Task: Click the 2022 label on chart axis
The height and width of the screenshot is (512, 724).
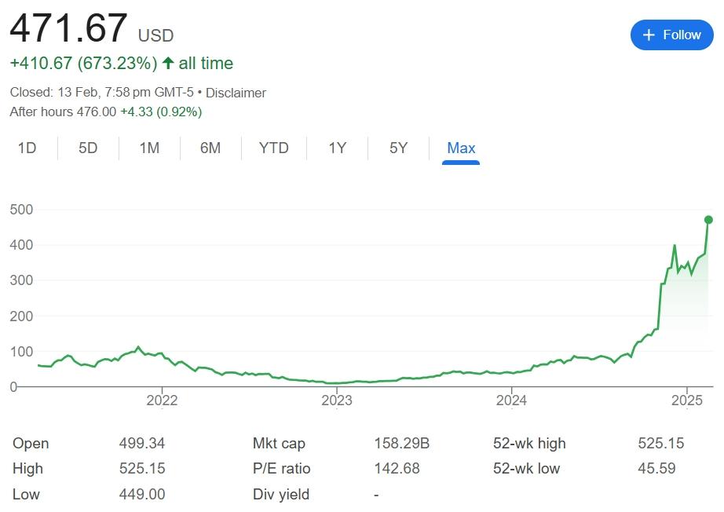Action: pos(162,400)
